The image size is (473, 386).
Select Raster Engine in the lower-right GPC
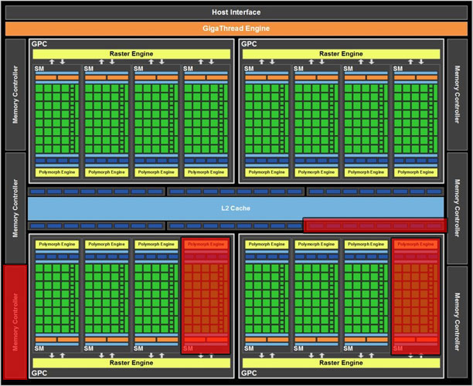(341, 363)
